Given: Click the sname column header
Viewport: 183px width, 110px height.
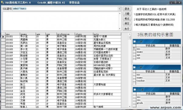Looking at the screenshot, I should [x=28, y=34].
